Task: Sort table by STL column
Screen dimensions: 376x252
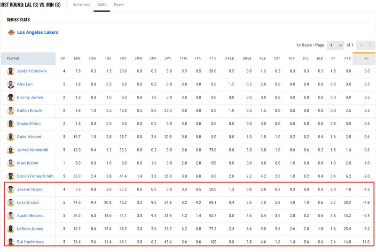Action: coord(306,58)
